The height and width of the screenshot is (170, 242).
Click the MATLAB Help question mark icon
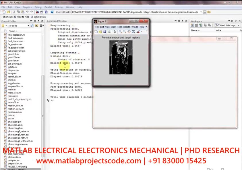52,12
